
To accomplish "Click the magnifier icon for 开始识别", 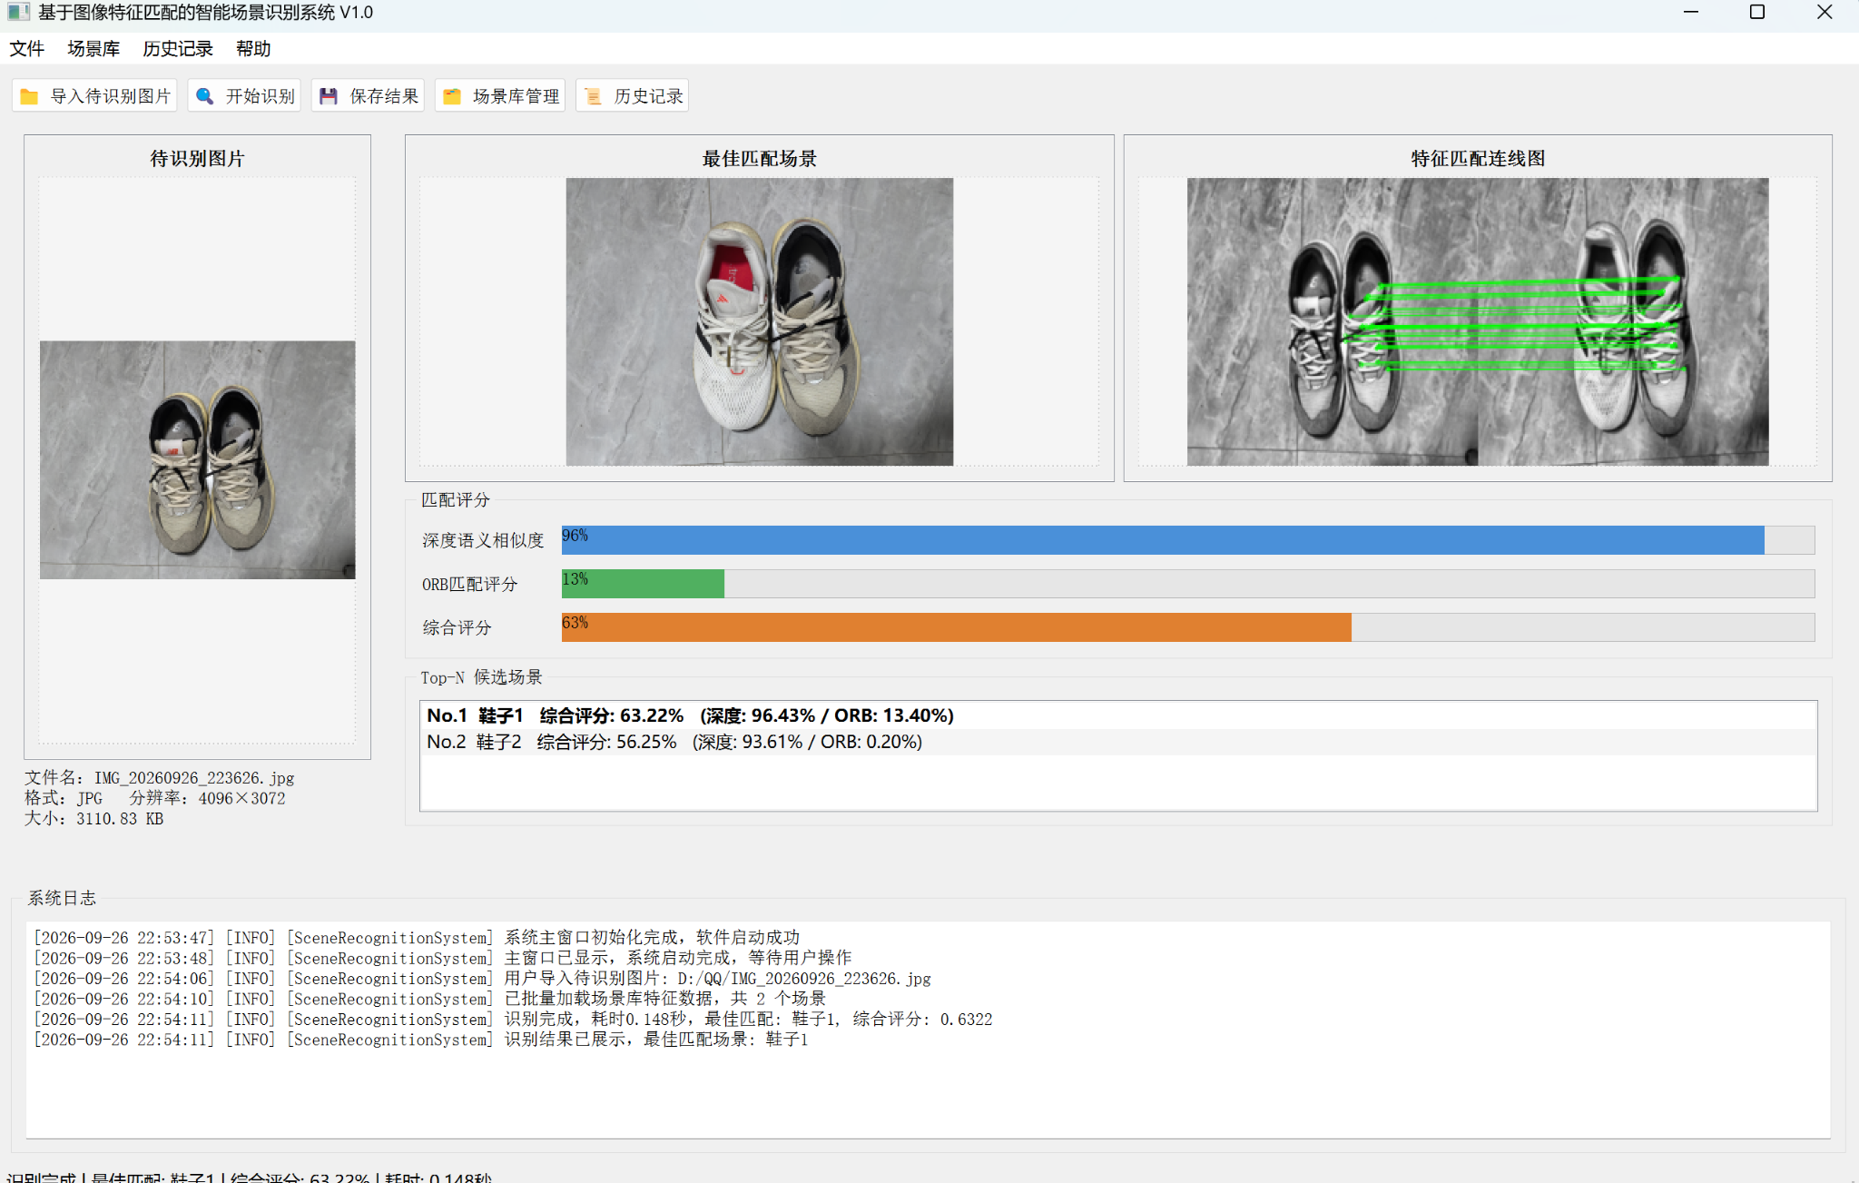I will [205, 96].
